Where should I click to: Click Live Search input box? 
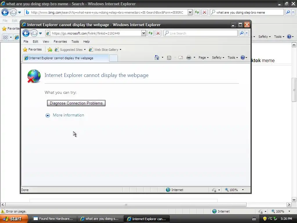click(x=200, y=33)
